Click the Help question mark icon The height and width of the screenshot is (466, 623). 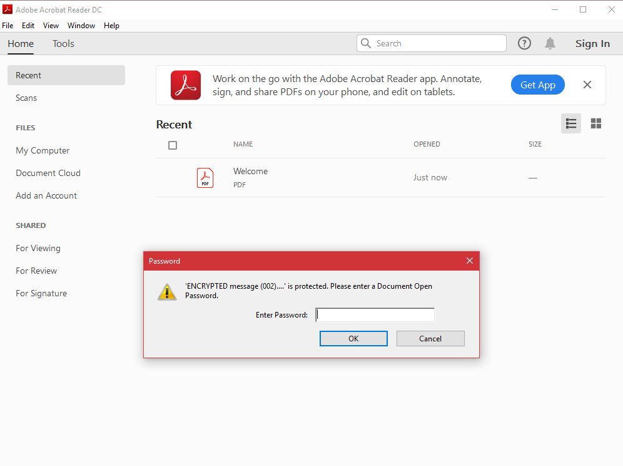coord(524,43)
